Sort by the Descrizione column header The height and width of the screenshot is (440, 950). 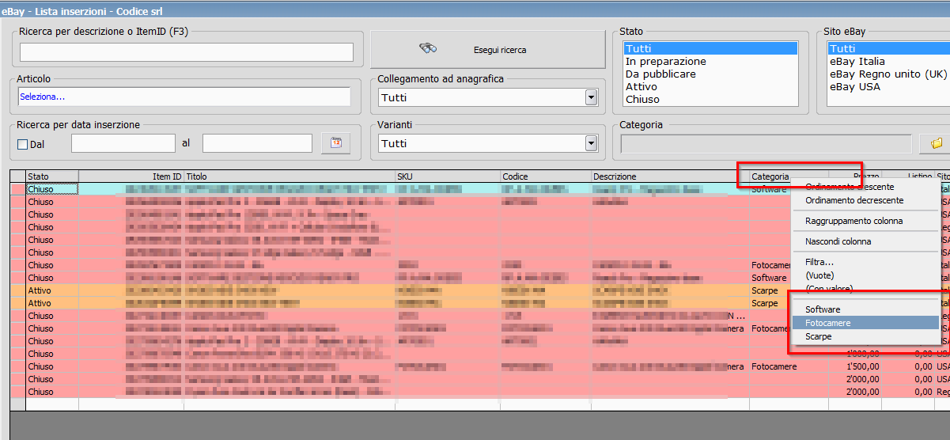click(x=670, y=176)
